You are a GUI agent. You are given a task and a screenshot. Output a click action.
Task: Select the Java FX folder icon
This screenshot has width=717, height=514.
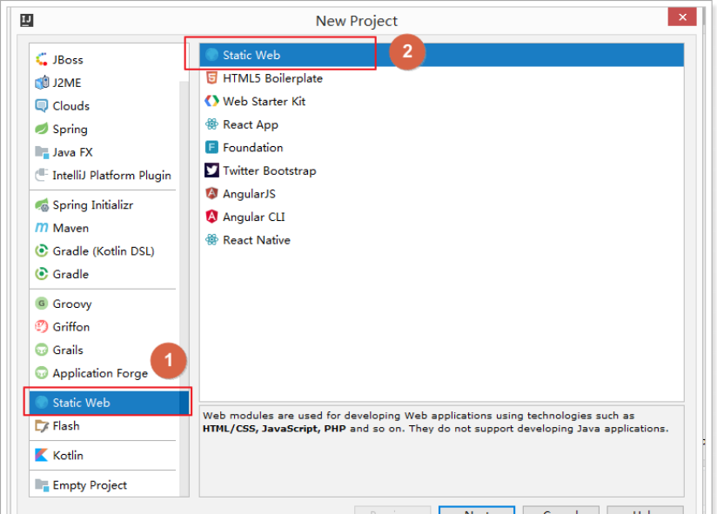(42, 152)
